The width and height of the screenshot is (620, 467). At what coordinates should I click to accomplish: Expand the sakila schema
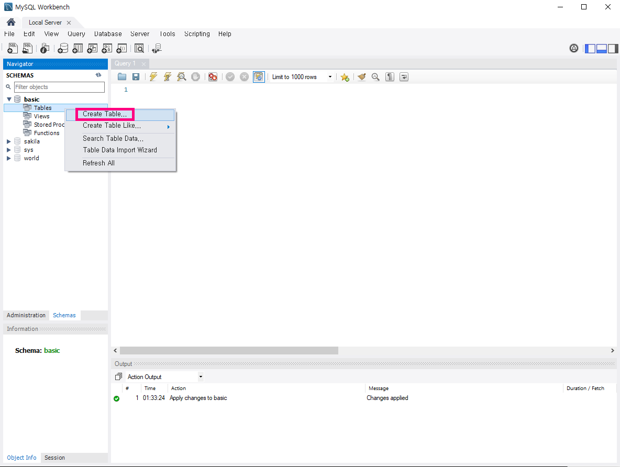[9, 141]
